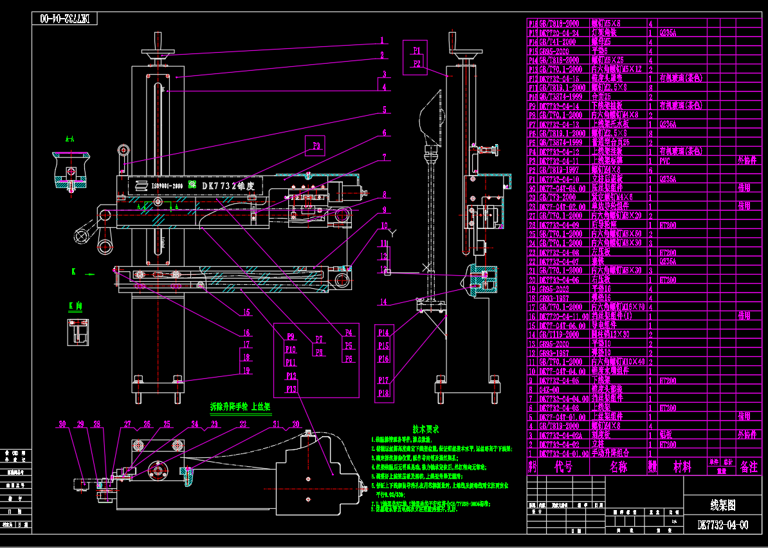The width and height of the screenshot is (768, 548).
Task: Select part code 'DK7732-04-06' in the parts list
Action: point(560,280)
